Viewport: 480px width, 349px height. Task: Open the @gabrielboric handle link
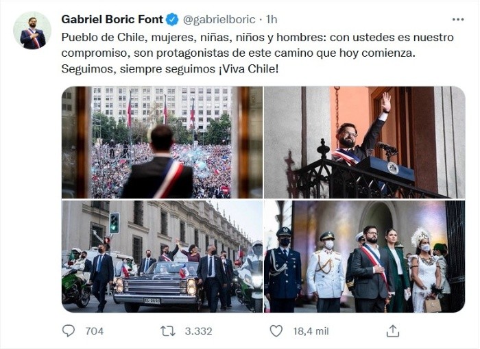[x=219, y=20]
